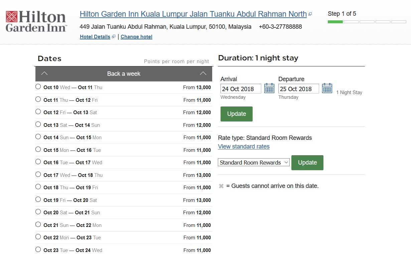The height and width of the screenshot is (254, 411).
Task: Click left up-arrow in Back a week bar
Action: click(x=44, y=74)
